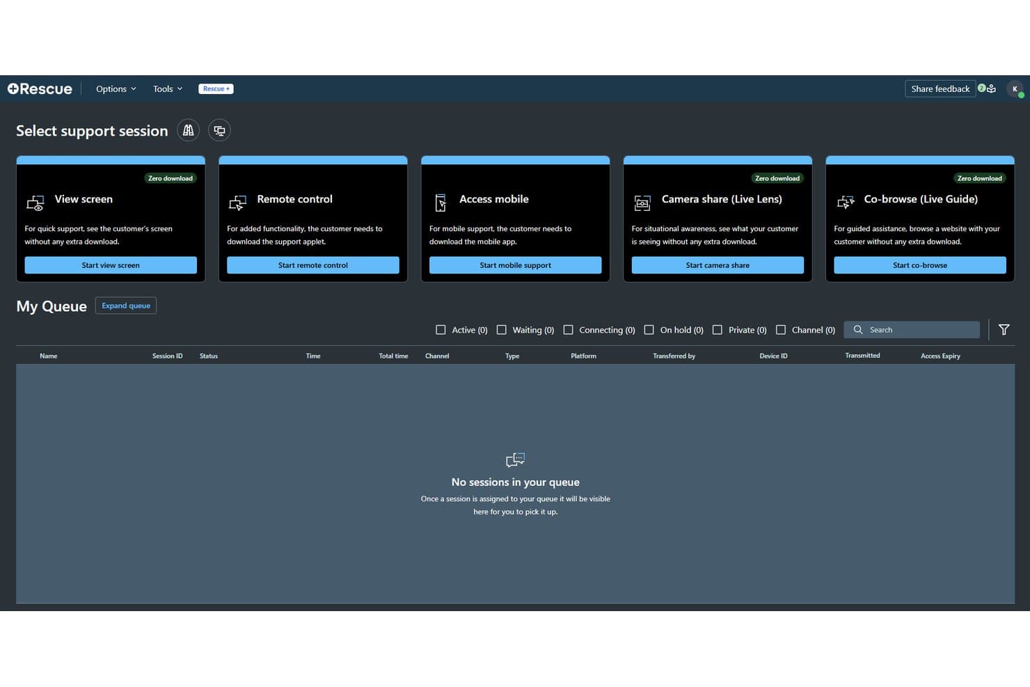1030x687 pixels.
Task: Click the Device ID column header
Action: (x=773, y=356)
